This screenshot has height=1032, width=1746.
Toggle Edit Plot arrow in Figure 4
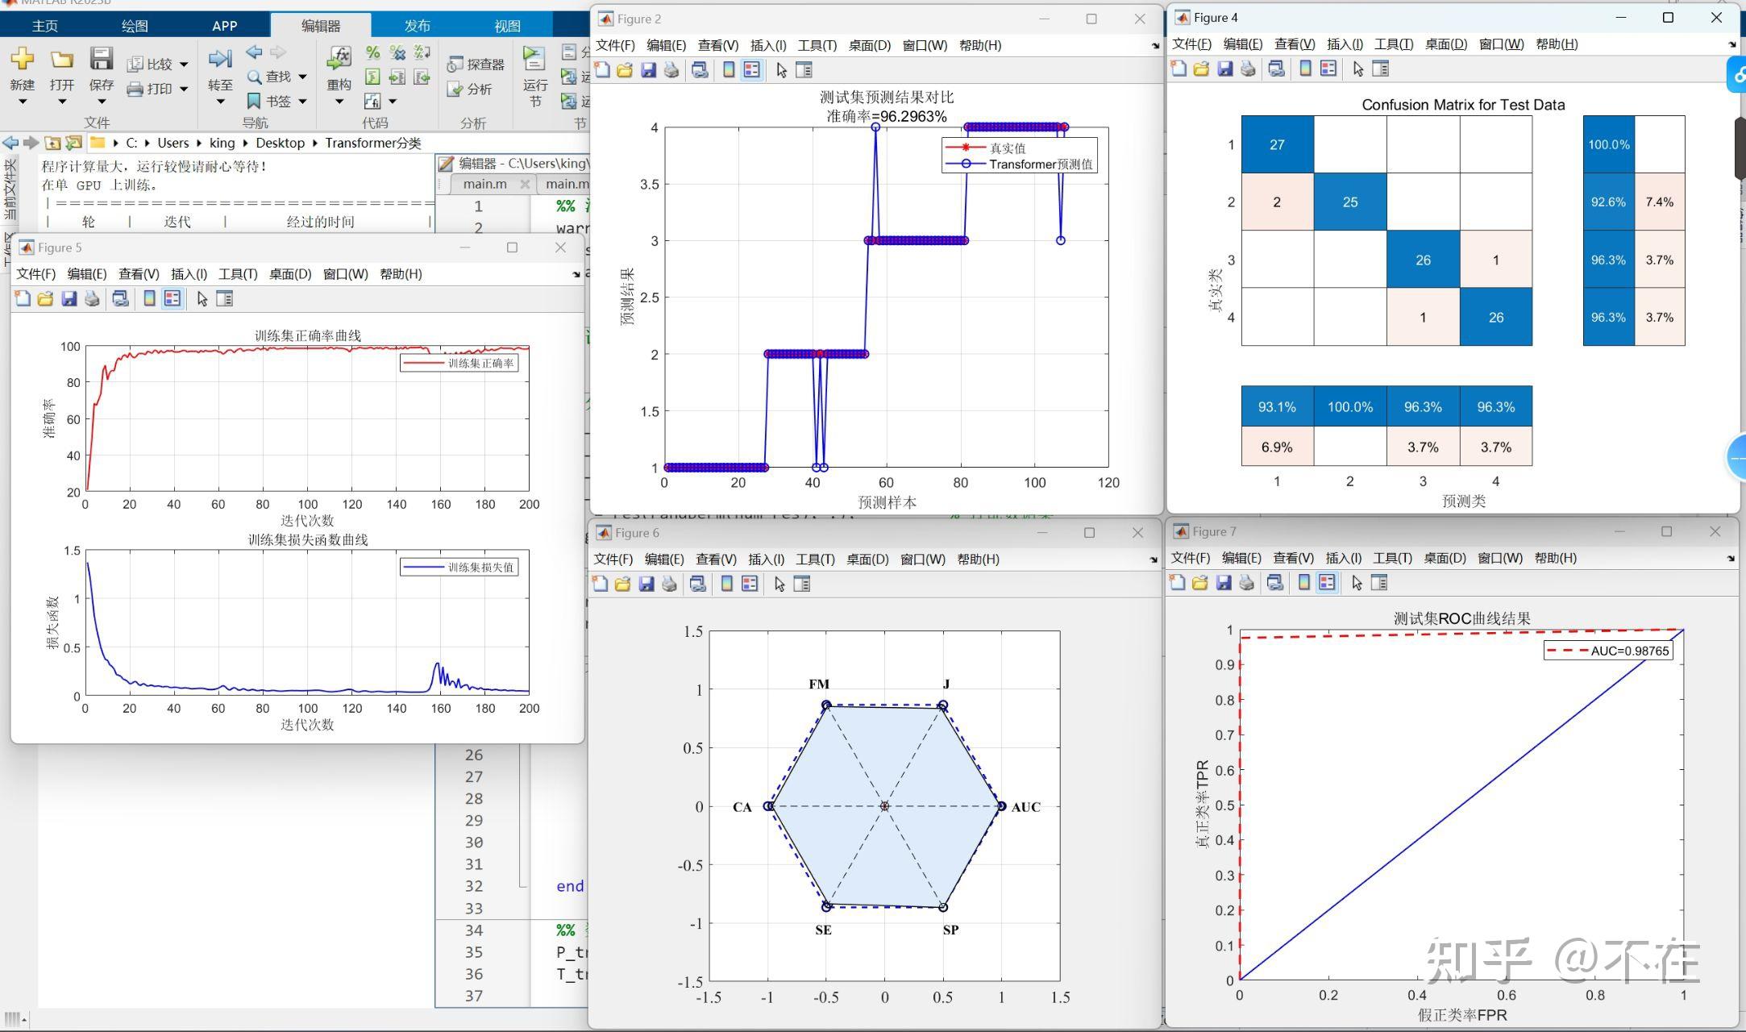click(1357, 69)
